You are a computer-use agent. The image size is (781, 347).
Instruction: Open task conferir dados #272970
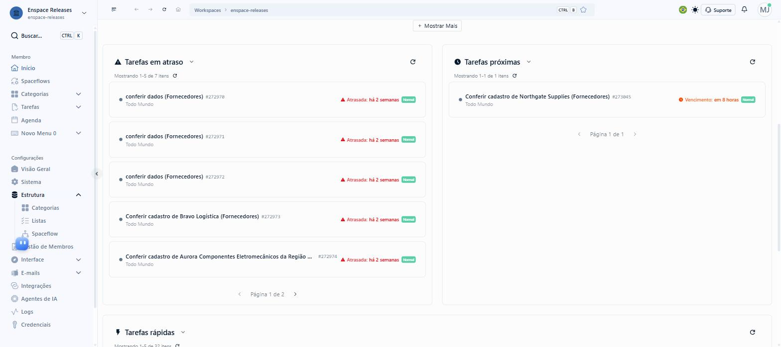[x=267, y=100]
